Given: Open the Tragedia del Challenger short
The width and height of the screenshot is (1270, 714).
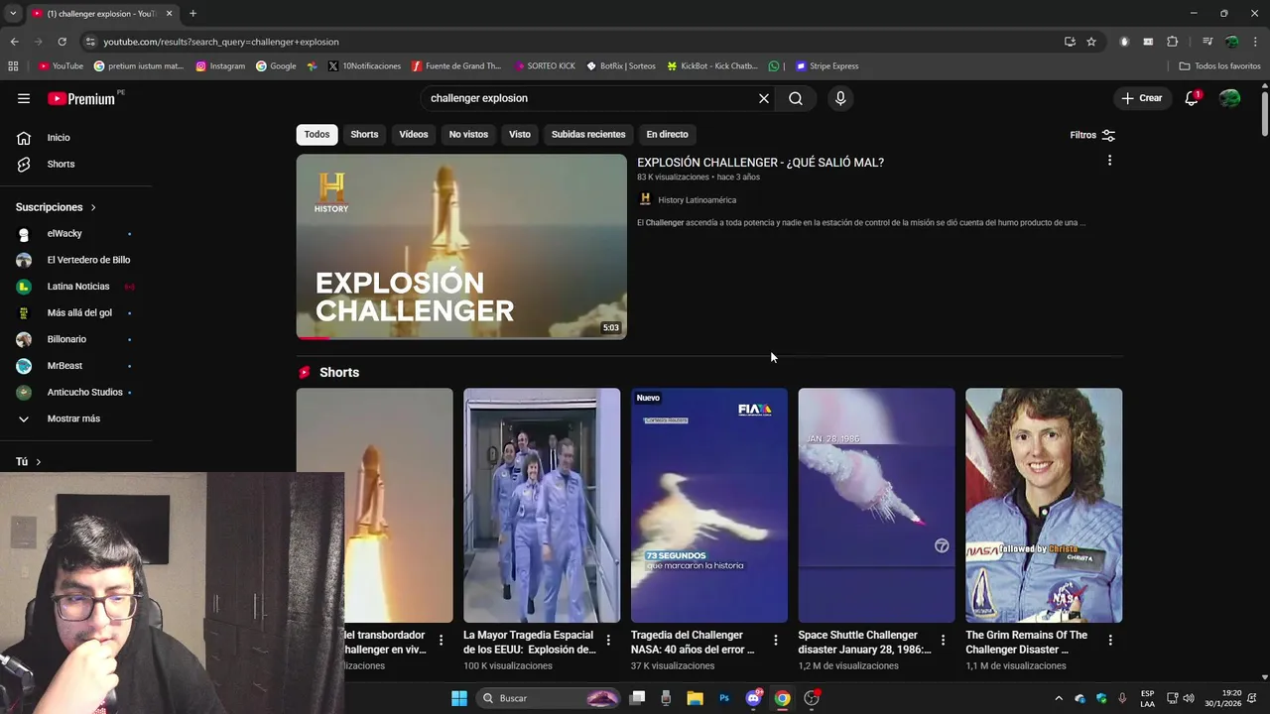Looking at the screenshot, I should click(709, 505).
